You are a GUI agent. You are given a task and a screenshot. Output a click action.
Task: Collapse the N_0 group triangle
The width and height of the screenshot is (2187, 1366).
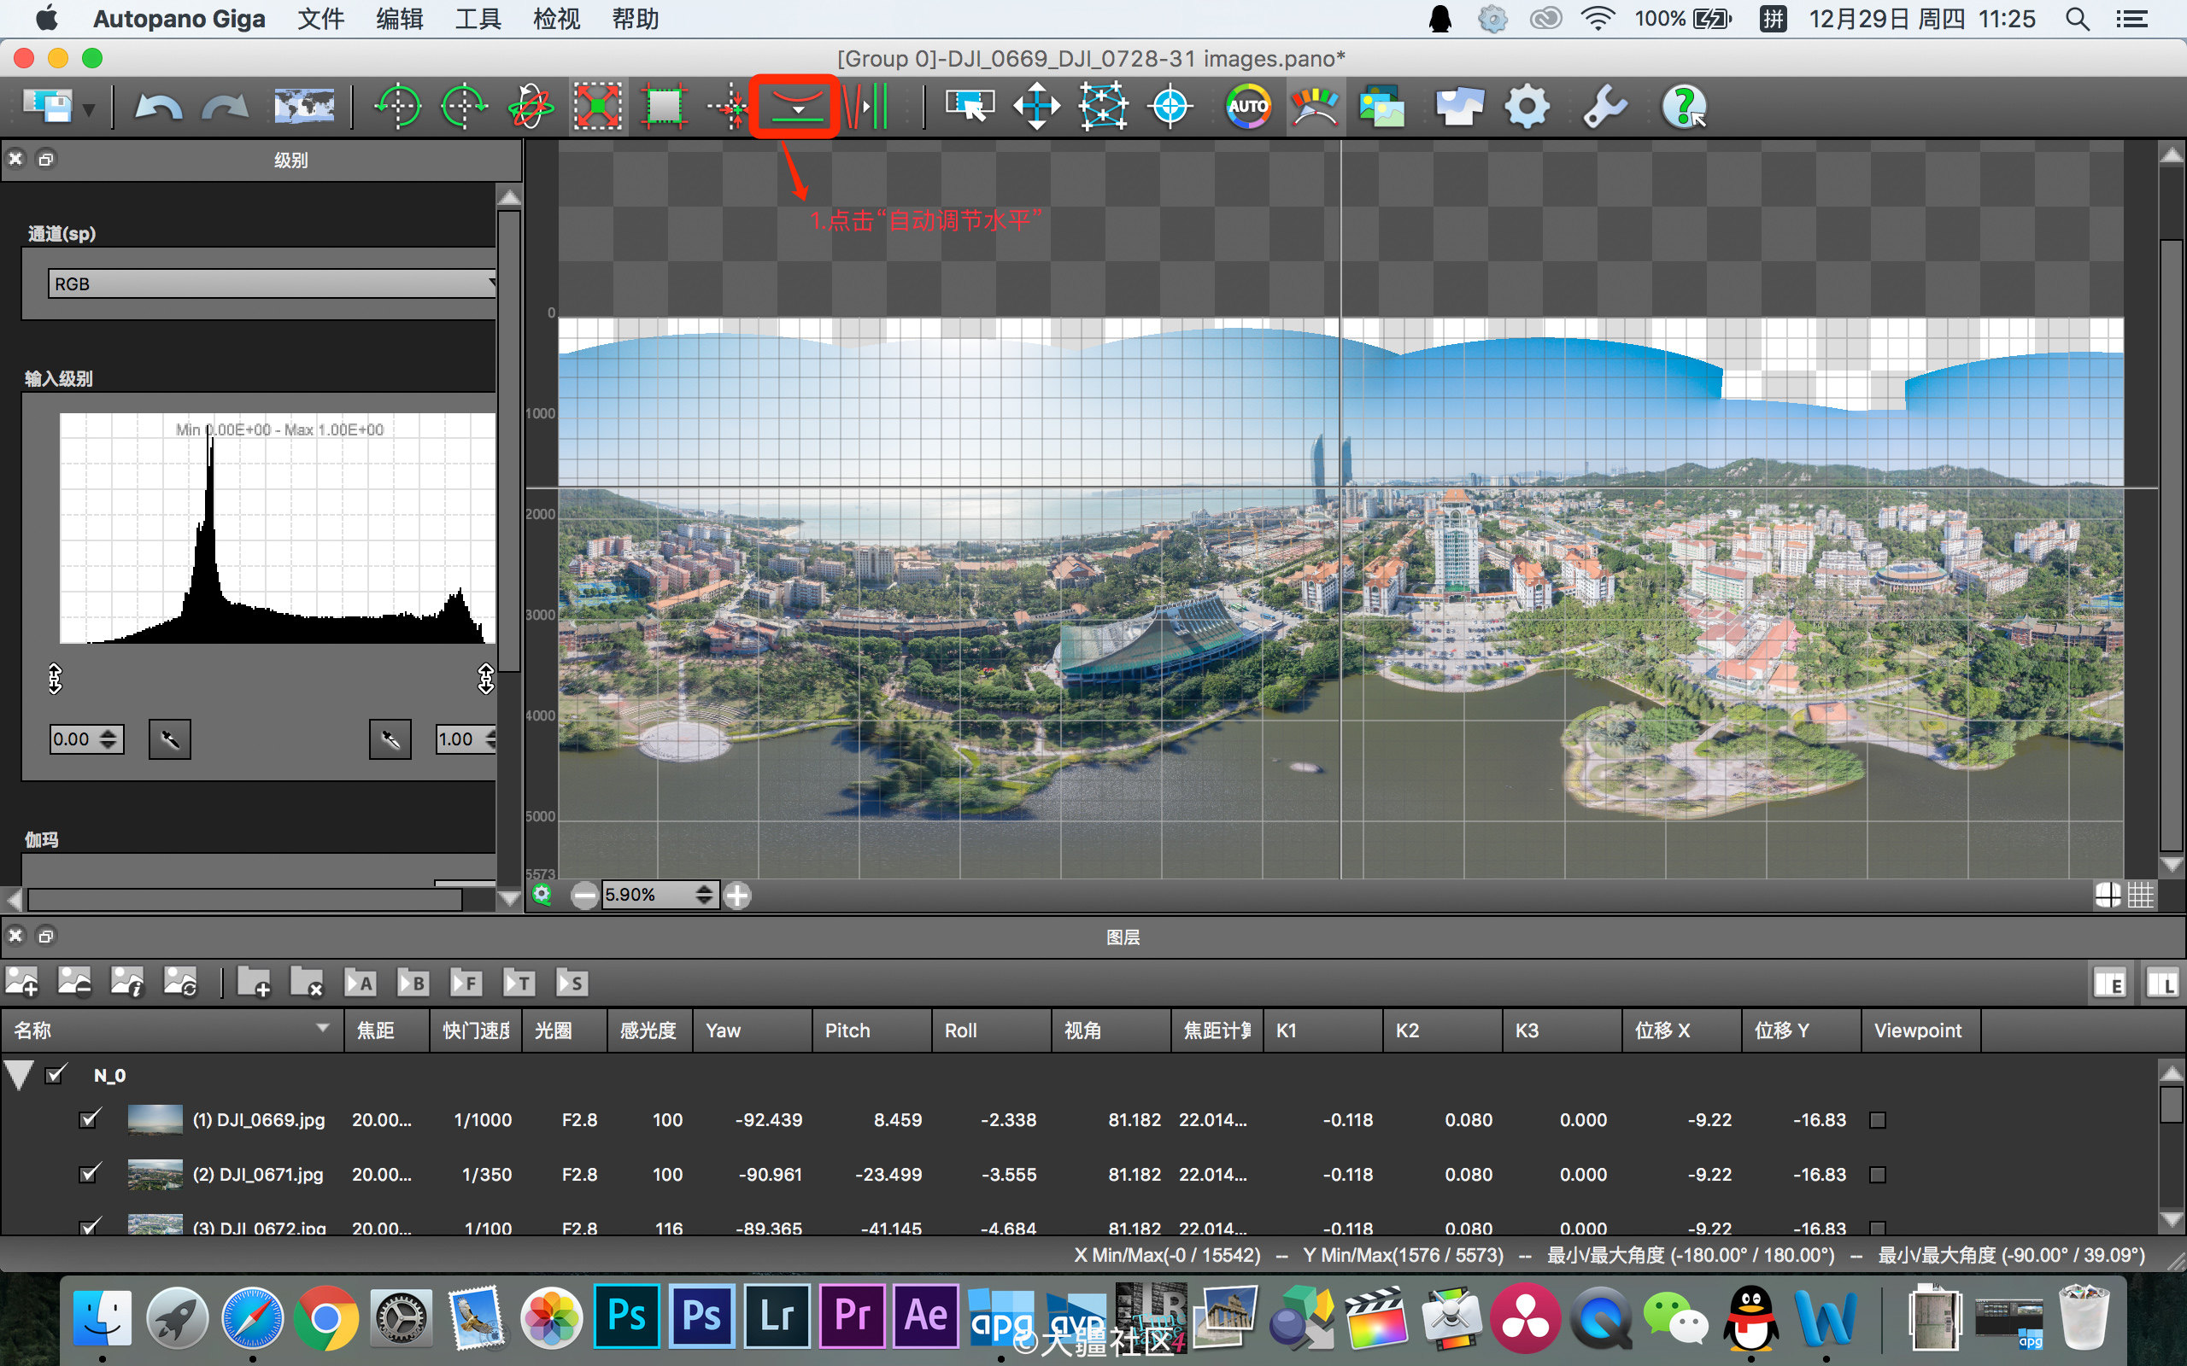pos(19,1075)
